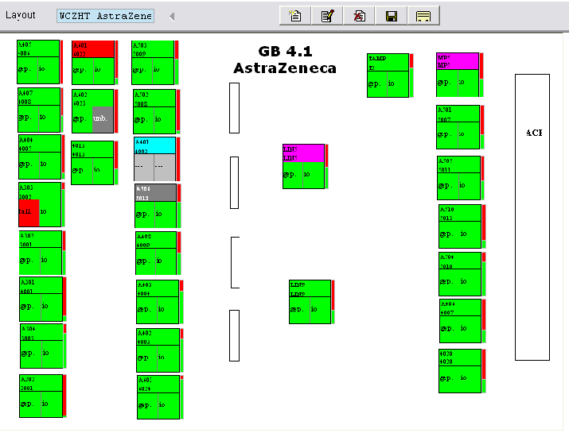The image size is (569, 433).
Task: Select the magenta LDN5 tile header
Action: point(304,153)
